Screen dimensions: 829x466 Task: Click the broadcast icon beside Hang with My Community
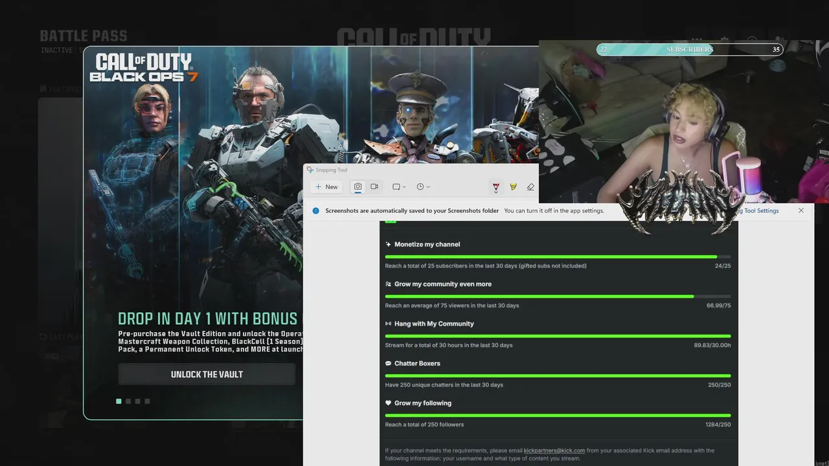tap(389, 324)
